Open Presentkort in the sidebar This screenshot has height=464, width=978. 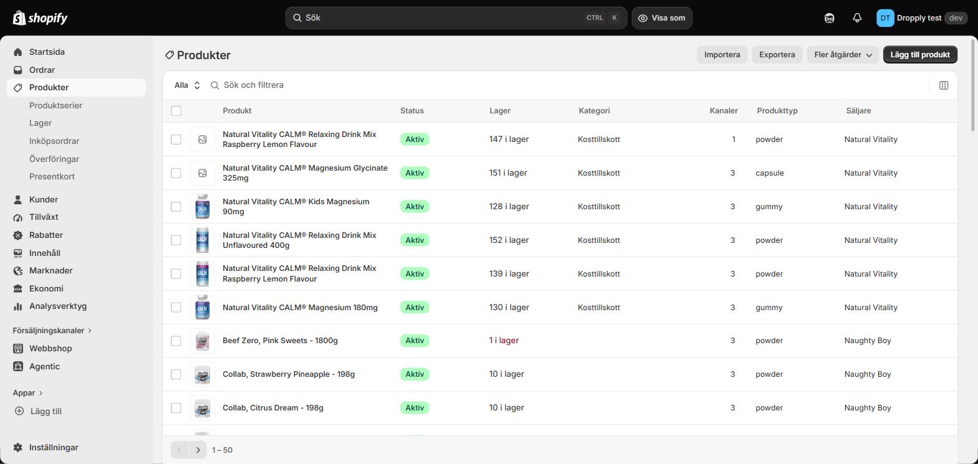[52, 177]
